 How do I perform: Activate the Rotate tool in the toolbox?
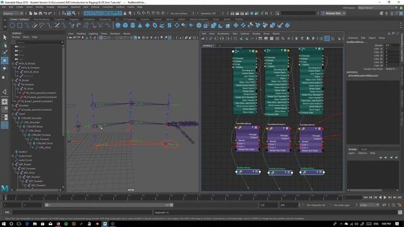(4, 69)
